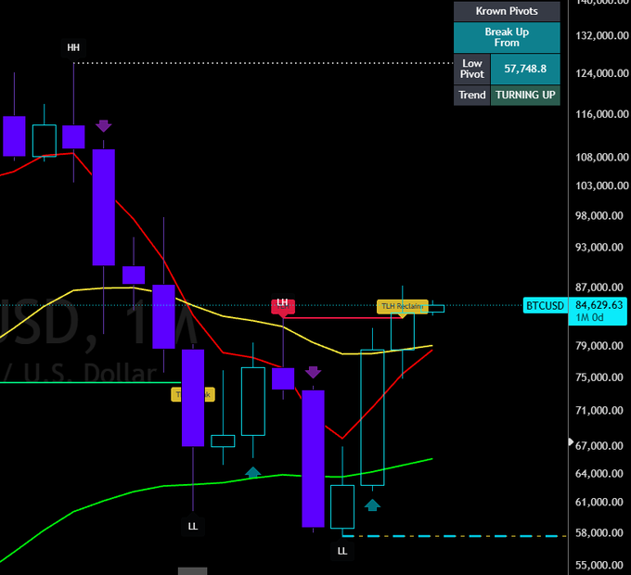Click the 79,000.00 price axis label
The image size is (631, 575).
pos(599,346)
